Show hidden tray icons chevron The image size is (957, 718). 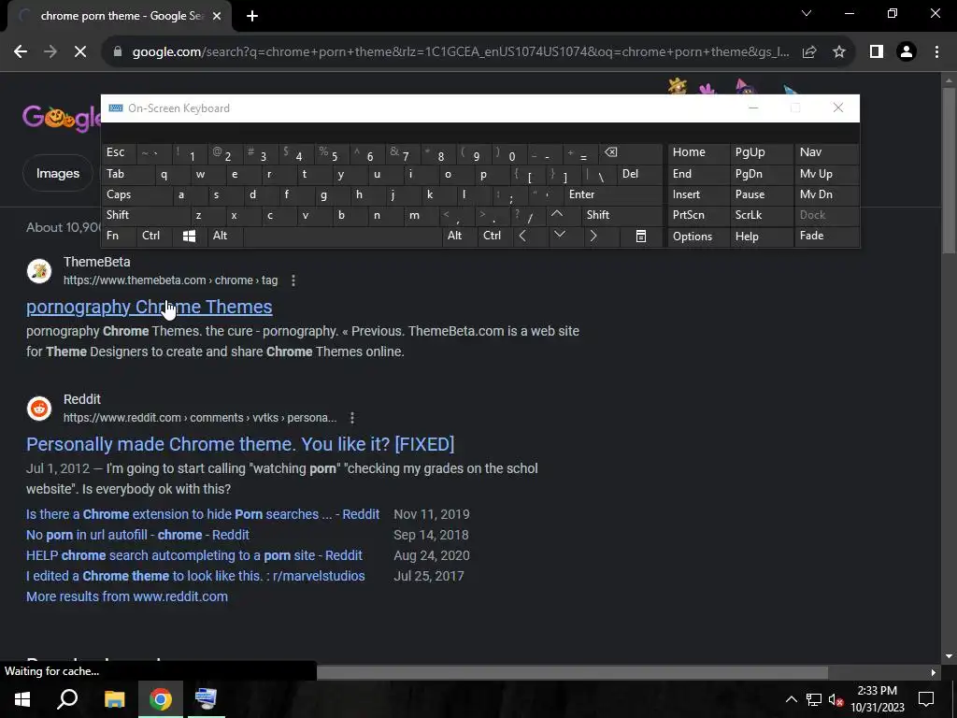pos(791,699)
